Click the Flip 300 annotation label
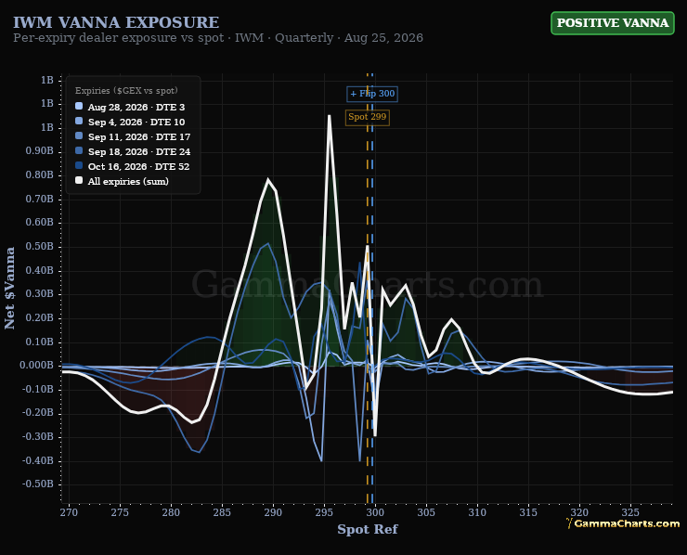This screenshot has height=555, width=687. point(372,94)
